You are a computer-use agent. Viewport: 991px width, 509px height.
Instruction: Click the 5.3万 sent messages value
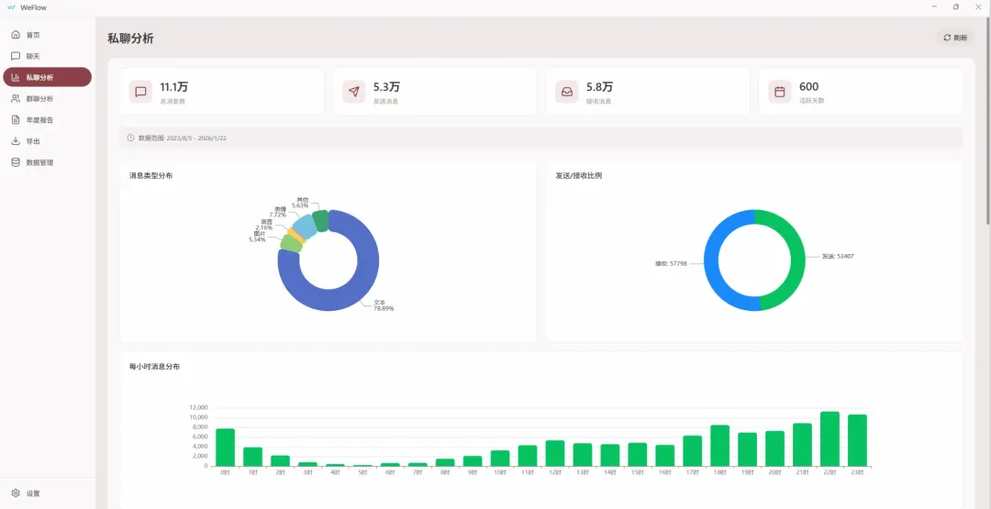pyautogui.click(x=386, y=87)
